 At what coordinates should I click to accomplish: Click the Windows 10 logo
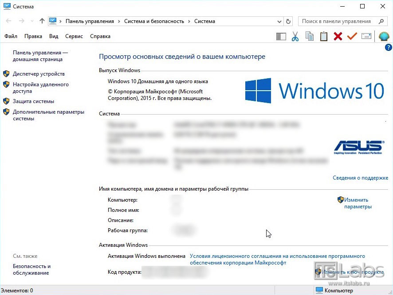(x=314, y=91)
